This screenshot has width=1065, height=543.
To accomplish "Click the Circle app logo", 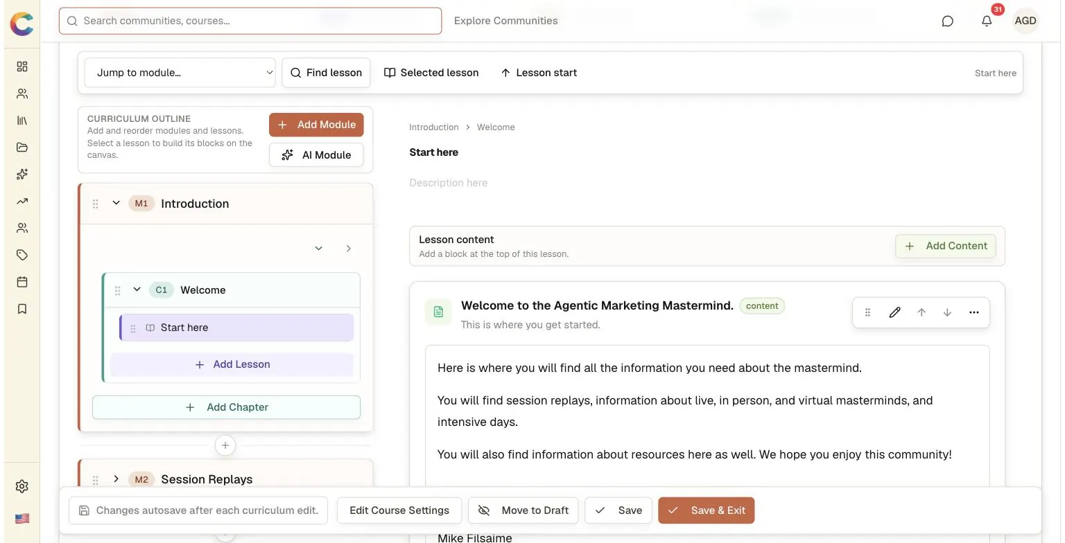I will [x=22, y=24].
